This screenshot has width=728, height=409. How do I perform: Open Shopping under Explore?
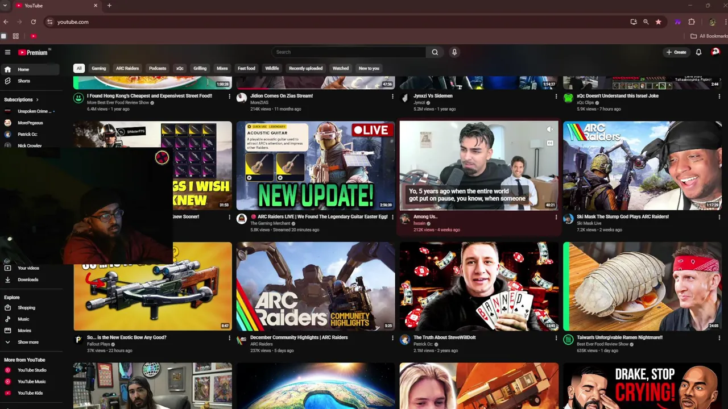[26, 308]
